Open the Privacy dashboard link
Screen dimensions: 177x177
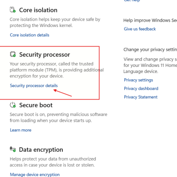pyautogui.click(x=141, y=88)
